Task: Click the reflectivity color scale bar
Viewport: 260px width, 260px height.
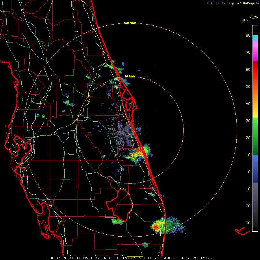Action: pos(255,128)
